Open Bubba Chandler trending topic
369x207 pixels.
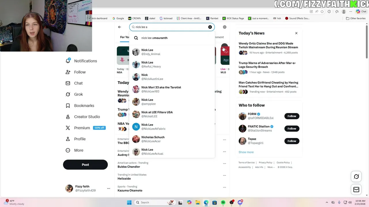129,167
